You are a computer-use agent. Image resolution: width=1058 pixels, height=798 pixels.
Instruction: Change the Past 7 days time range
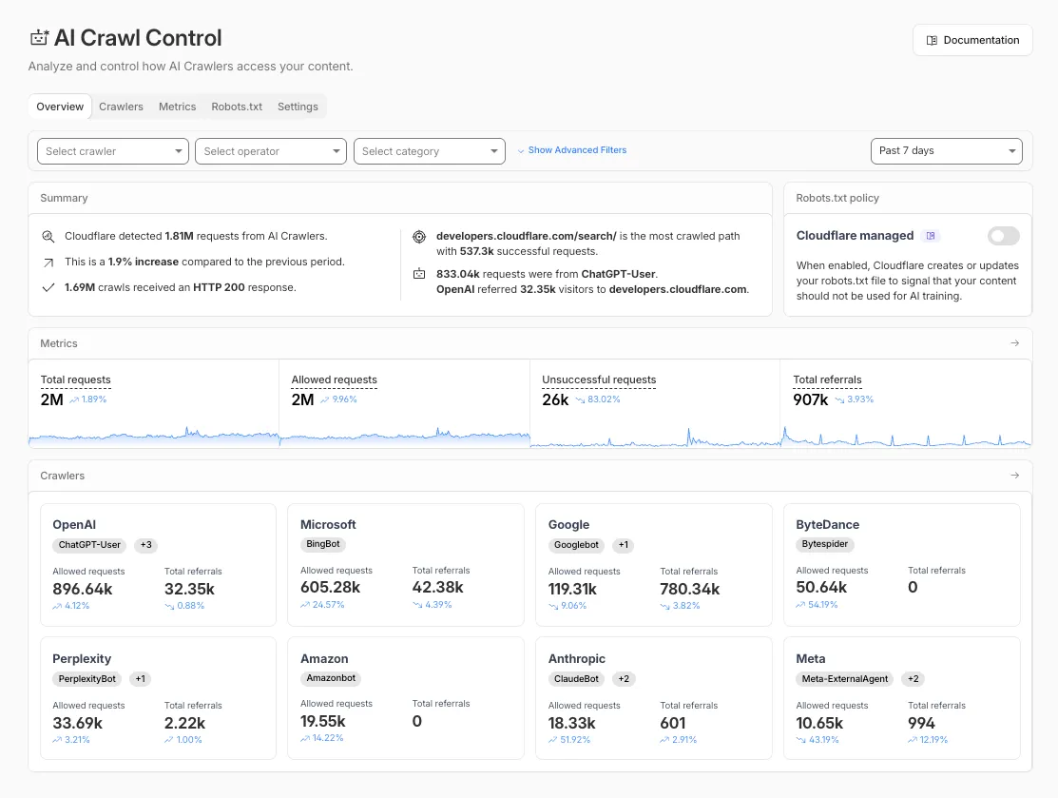[946, 150]
